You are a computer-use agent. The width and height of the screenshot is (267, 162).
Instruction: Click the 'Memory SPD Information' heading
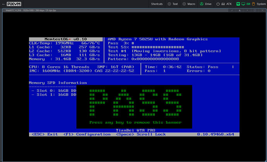58,83
